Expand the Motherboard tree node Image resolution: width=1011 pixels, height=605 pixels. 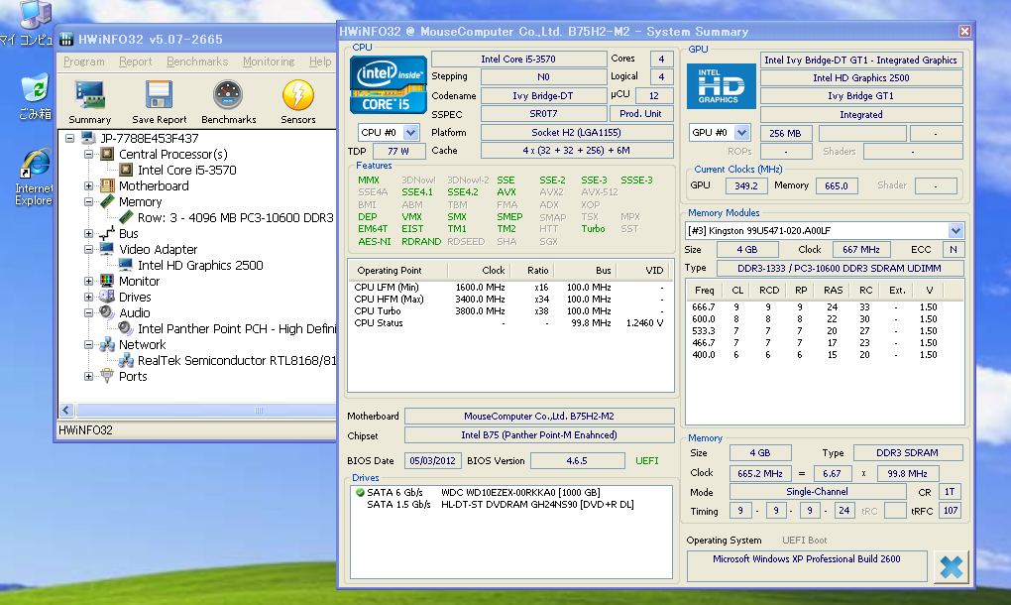(x=89, y=186)
